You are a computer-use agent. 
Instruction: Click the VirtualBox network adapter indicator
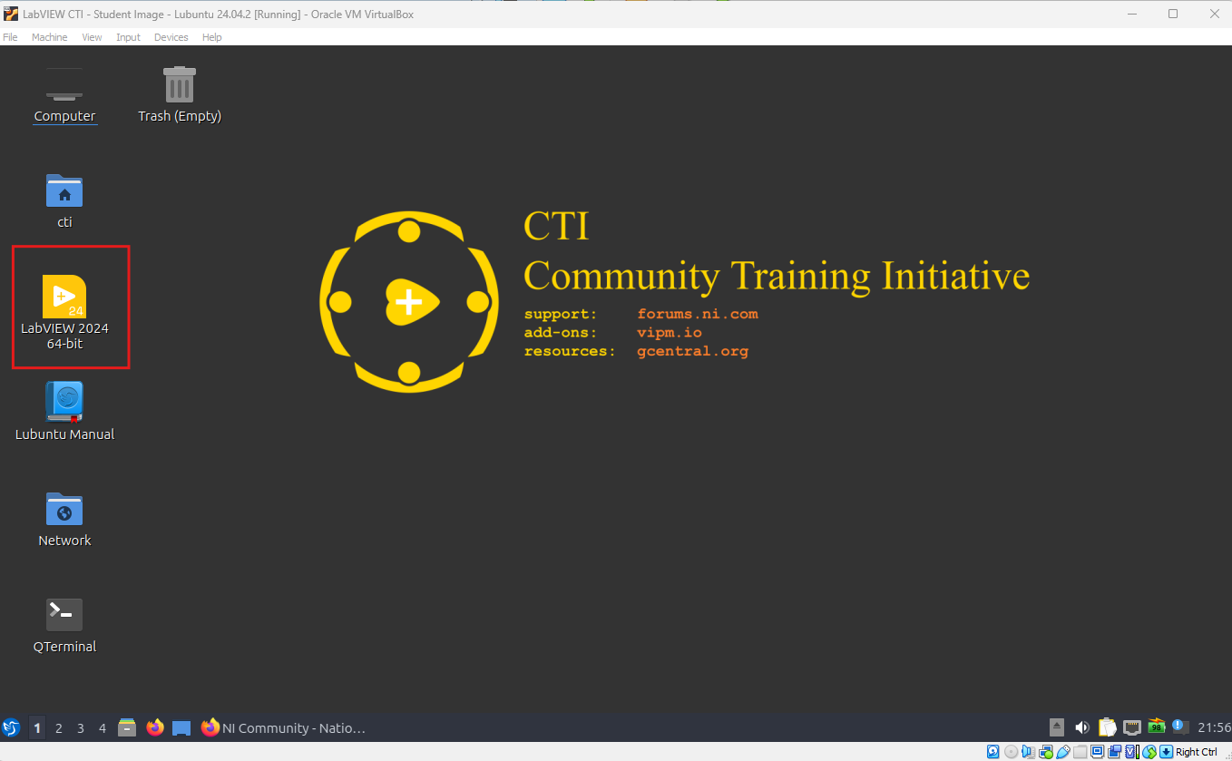[x=1046, y=752]
